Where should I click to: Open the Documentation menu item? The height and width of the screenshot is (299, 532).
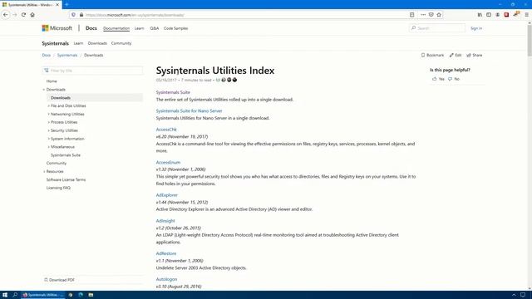(116, 28)
